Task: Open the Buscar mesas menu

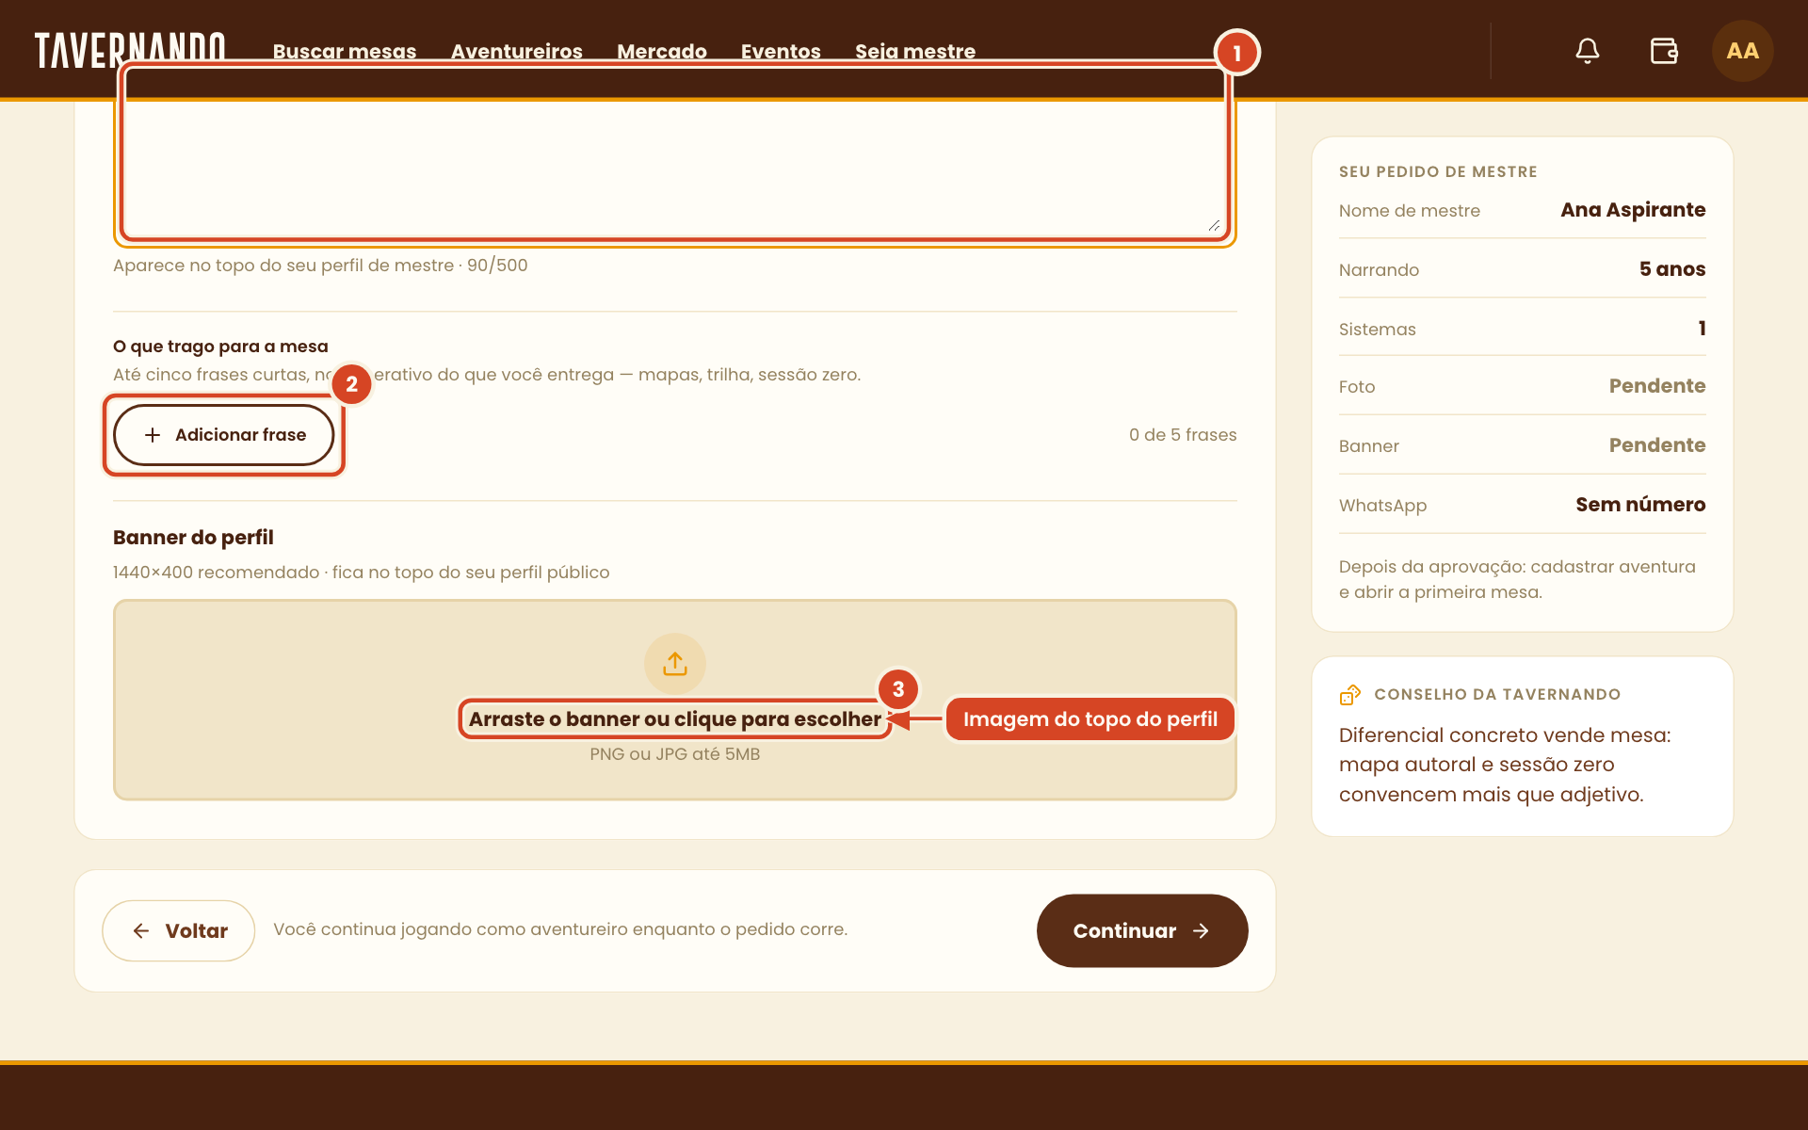Action: 345,52
